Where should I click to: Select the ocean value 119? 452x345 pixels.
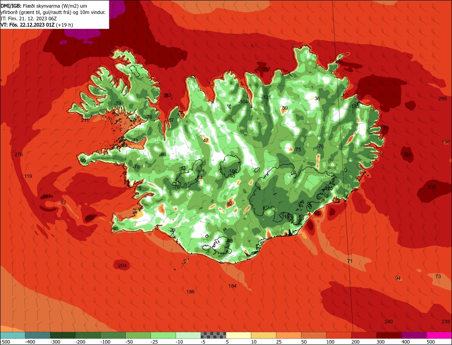tap(28, 176)
